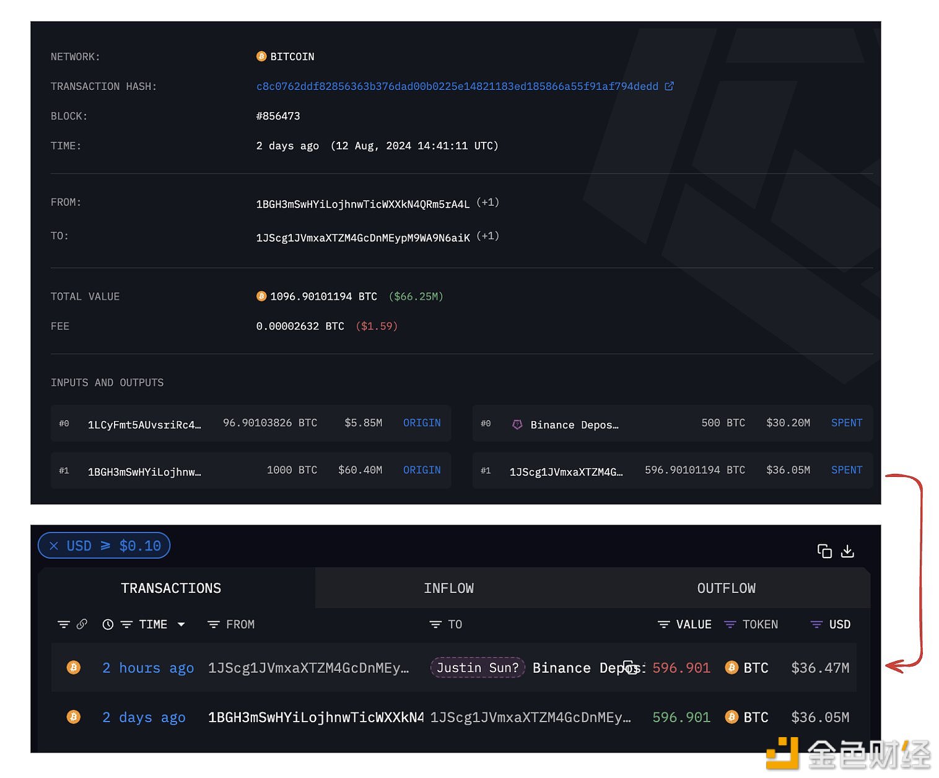Click the BTC token icon in the $36.05M table row

click(x=732, y=717)
